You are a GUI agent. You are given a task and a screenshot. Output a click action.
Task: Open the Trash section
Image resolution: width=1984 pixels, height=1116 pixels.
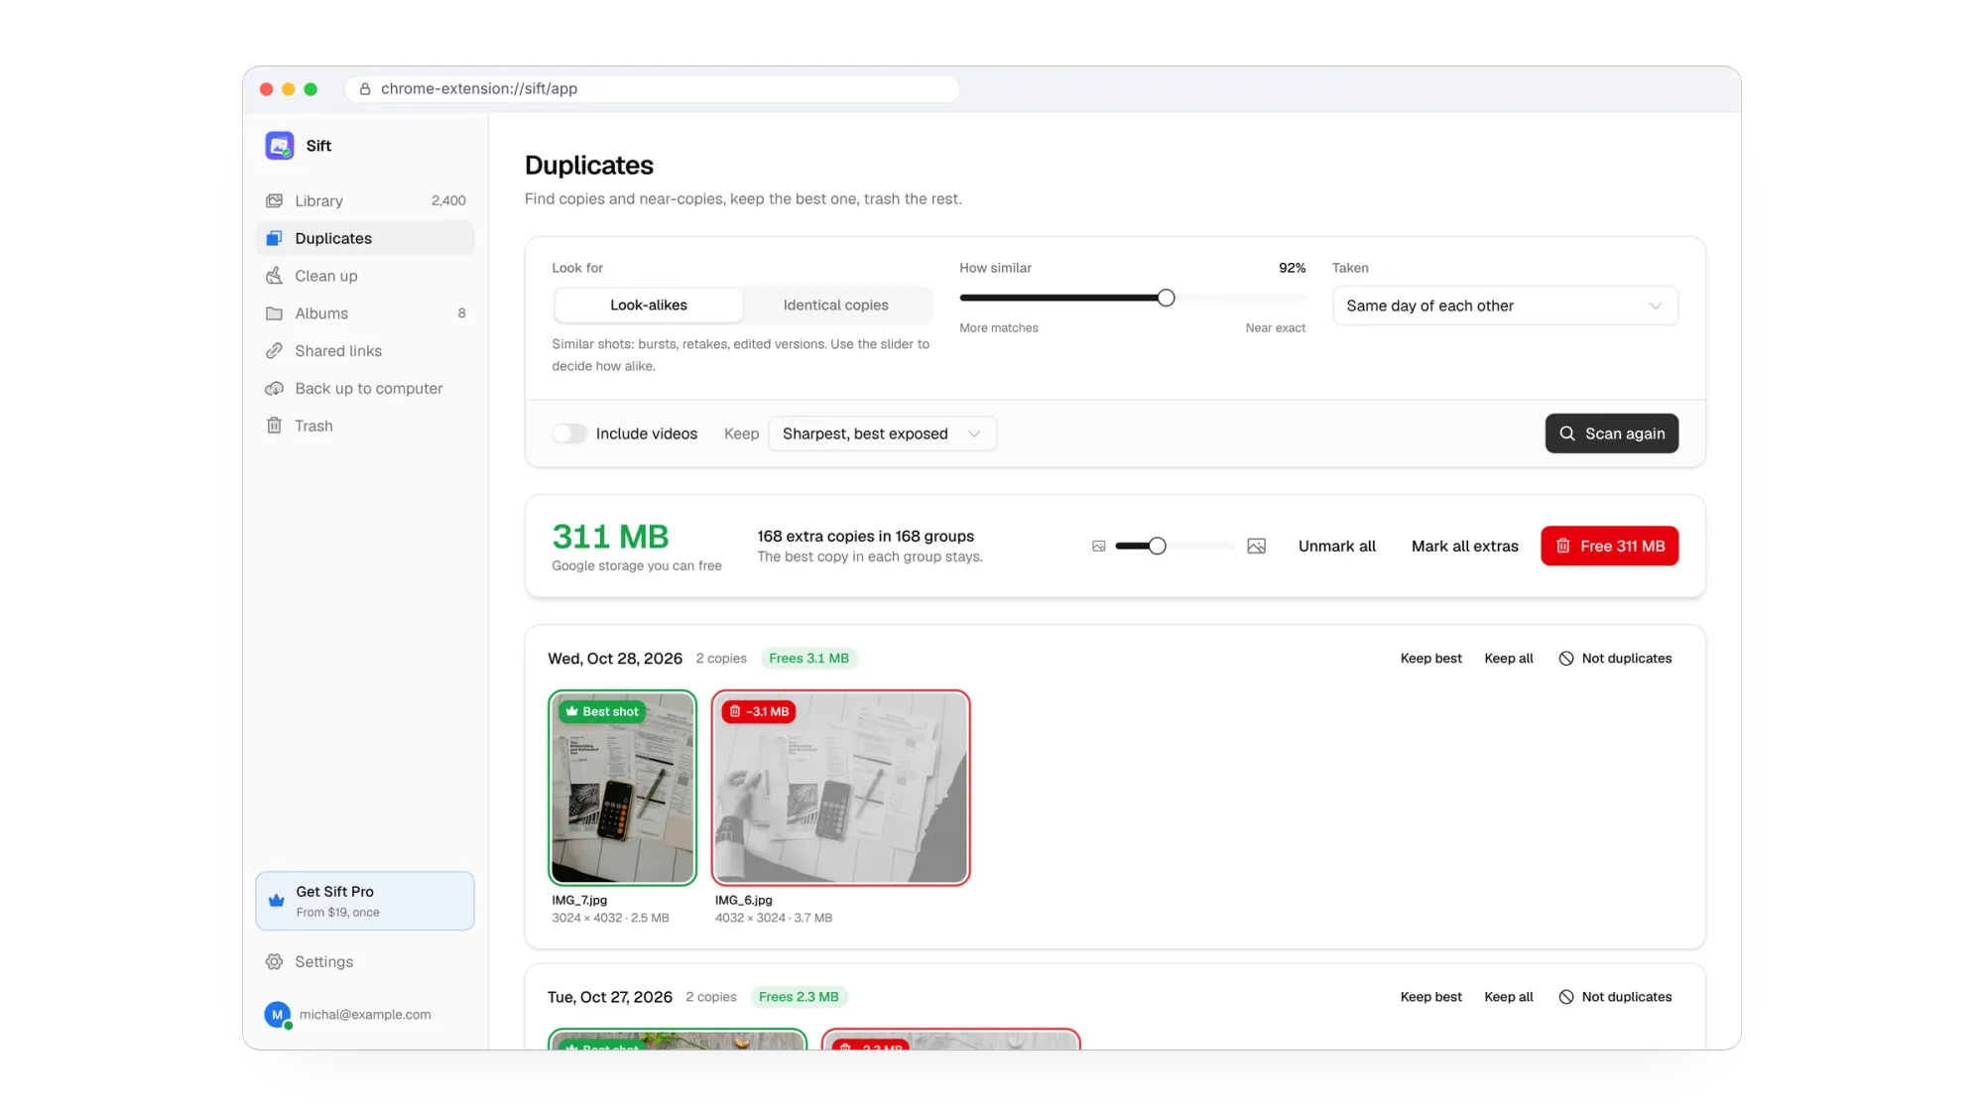click(365, 426)
